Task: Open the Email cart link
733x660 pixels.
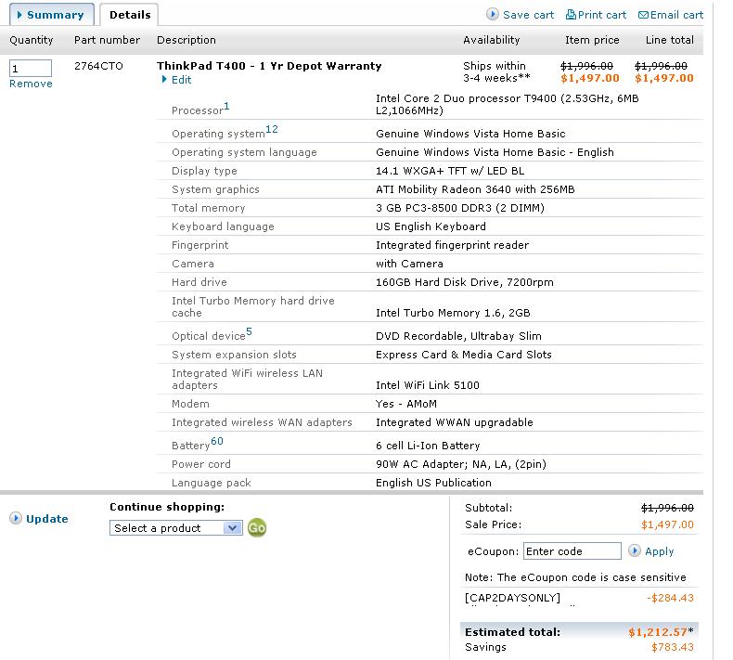Action: [x=676, y=15]
